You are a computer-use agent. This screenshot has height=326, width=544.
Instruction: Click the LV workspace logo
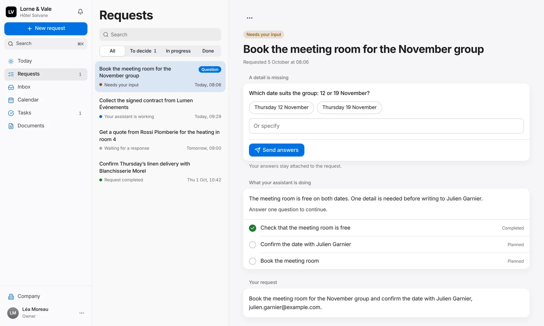coord(11,12)
